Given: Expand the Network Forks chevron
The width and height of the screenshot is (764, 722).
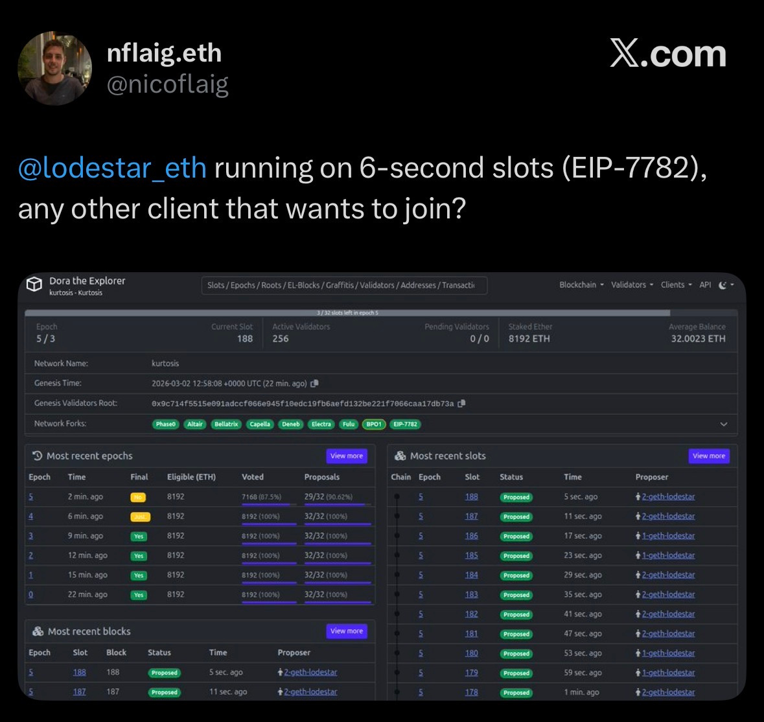Looking at the screenshot, I should pos(724,425).
